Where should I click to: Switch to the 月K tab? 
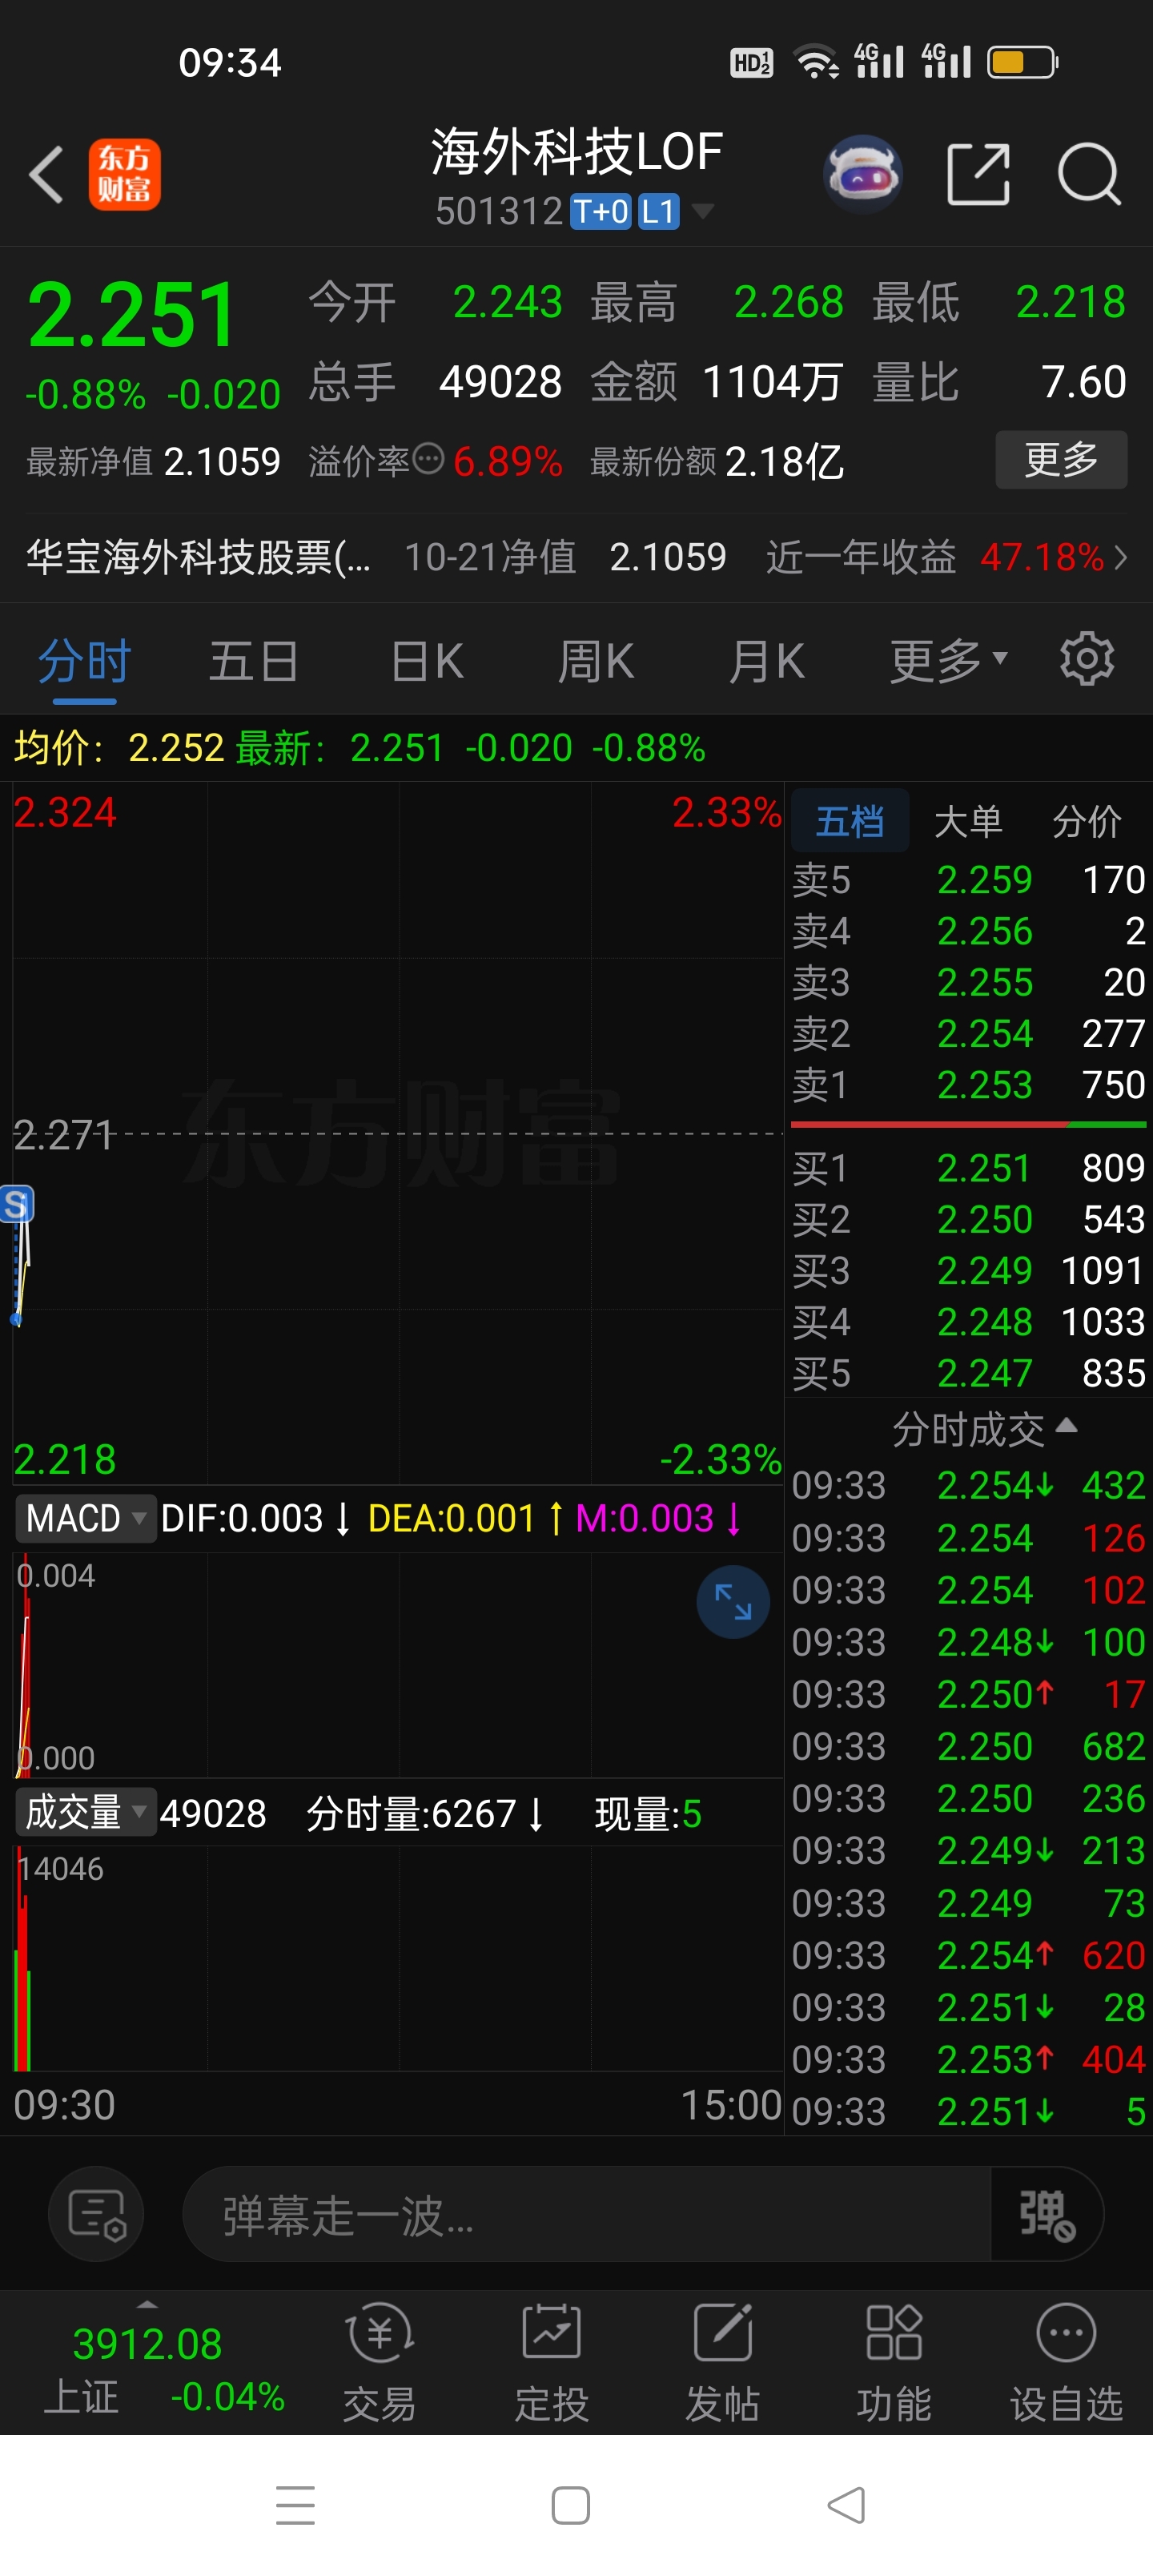point(767,661)
